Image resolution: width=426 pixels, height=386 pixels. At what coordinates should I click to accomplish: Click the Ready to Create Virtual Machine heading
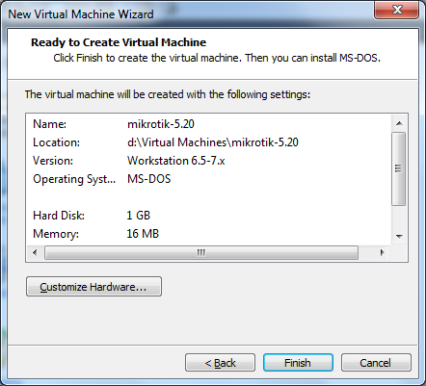coord(119,42)
